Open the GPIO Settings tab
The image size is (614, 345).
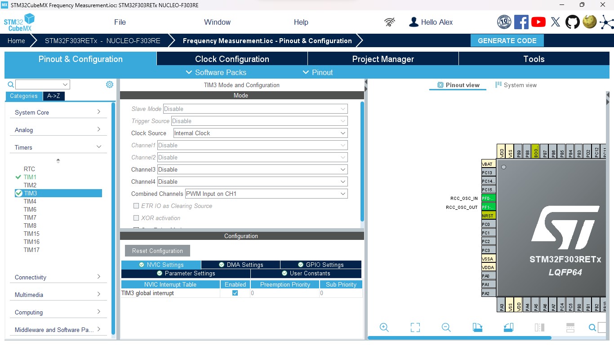pyautogui.click(x=321, y=265)
